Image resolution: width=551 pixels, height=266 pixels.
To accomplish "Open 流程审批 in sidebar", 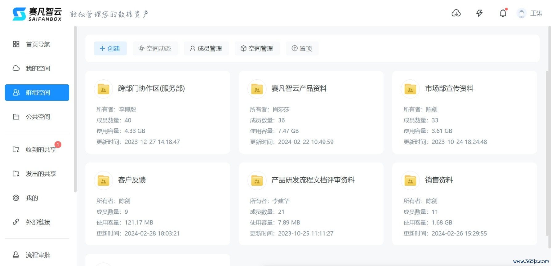I will coord(37,255).
